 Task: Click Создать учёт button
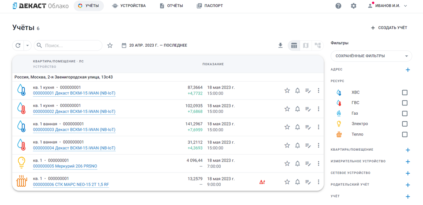[x=389, y=28]
